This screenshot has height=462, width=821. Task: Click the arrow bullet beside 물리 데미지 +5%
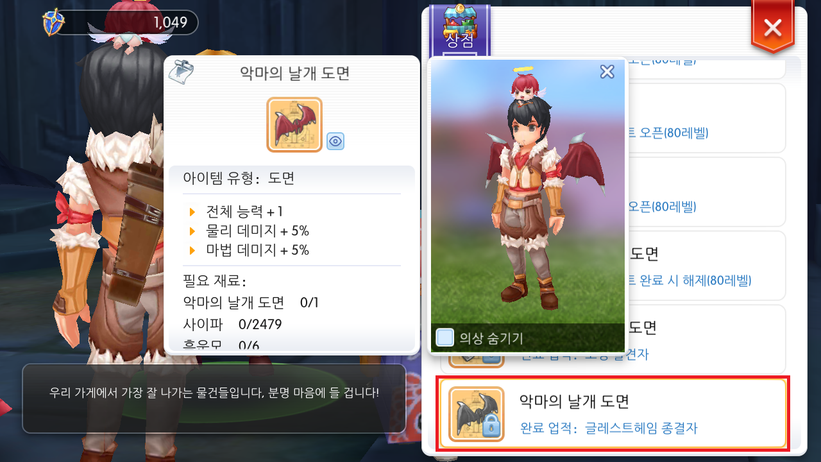(192, 231)
